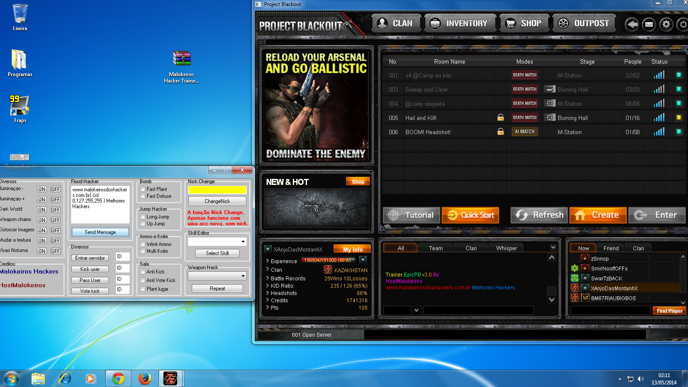
Task: Click the Experience progress bar
Action: click(x=329, y=260)
